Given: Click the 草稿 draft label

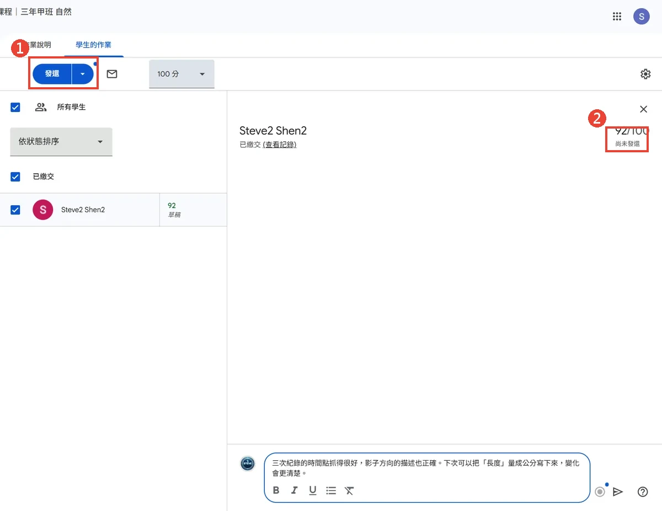Looking at the screenshot, I should pyautogui.click(x=174, y=215).
